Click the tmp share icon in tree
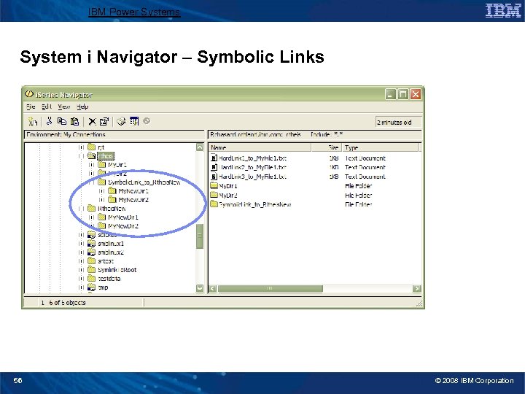 point(91,287)
